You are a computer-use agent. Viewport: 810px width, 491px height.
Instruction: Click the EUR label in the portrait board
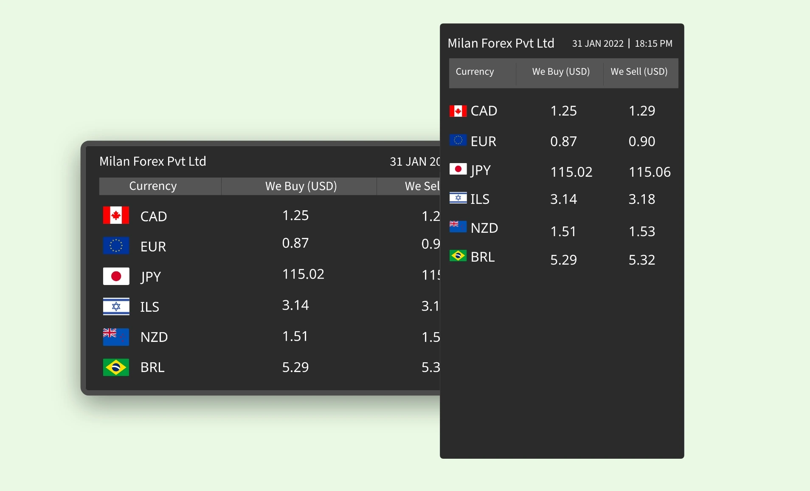[x=484, y=141]
